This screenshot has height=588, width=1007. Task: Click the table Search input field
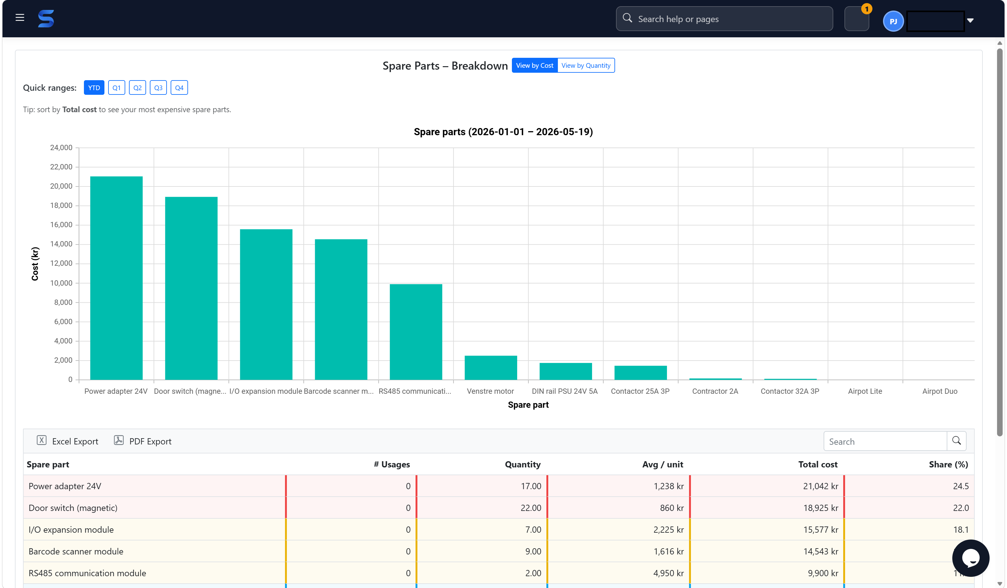click(885, 441)
